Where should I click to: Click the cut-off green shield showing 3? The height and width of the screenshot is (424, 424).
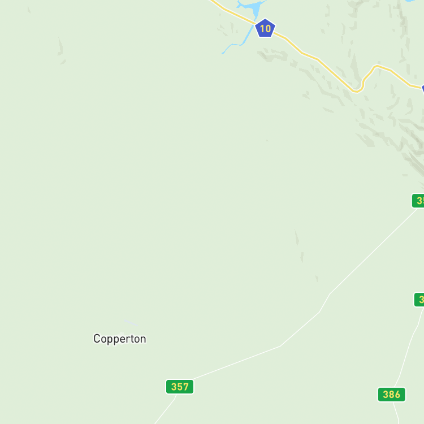(419, 299)
